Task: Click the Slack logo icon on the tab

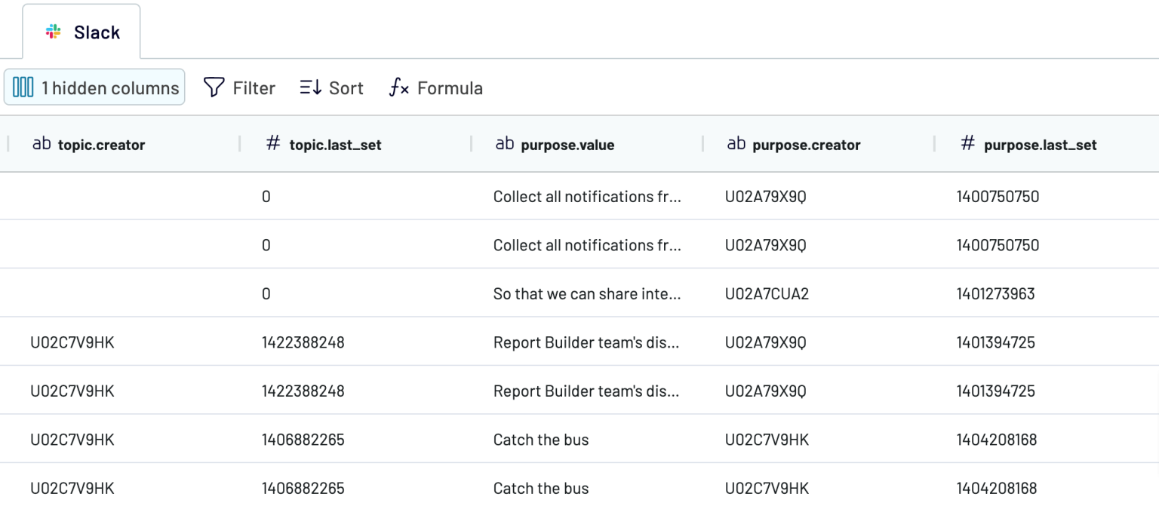Action: [x=53, y=32]
